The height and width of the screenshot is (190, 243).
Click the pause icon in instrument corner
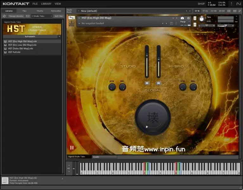[72, 148]
